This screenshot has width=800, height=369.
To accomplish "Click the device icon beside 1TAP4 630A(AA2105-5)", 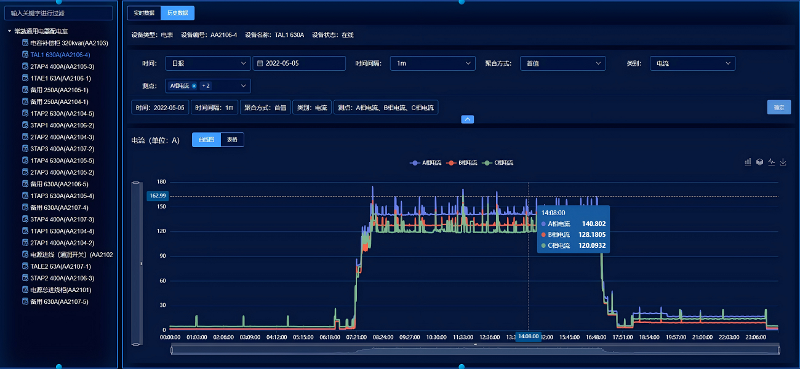I will click(25, 161).
